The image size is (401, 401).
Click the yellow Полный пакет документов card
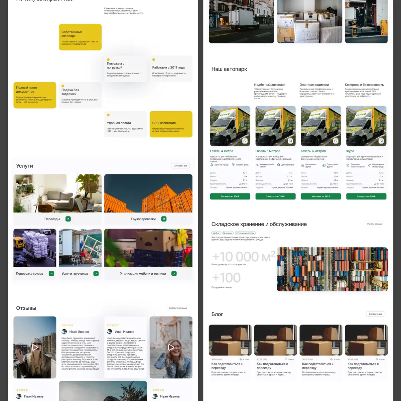point(35,95)
